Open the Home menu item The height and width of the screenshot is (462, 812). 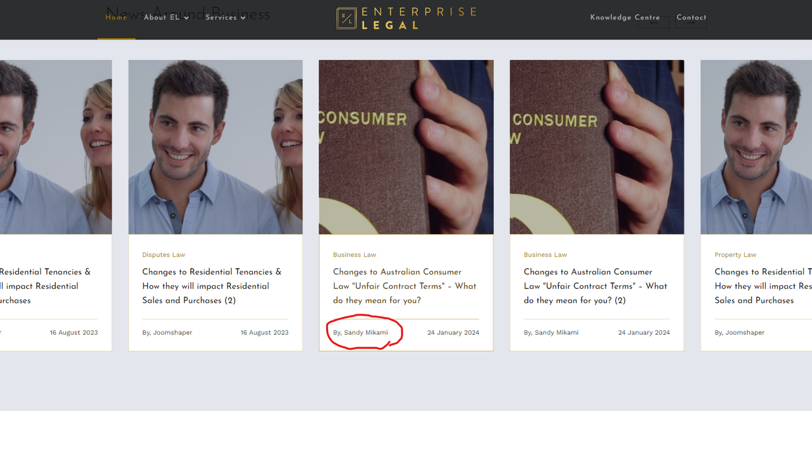[116, 18]
